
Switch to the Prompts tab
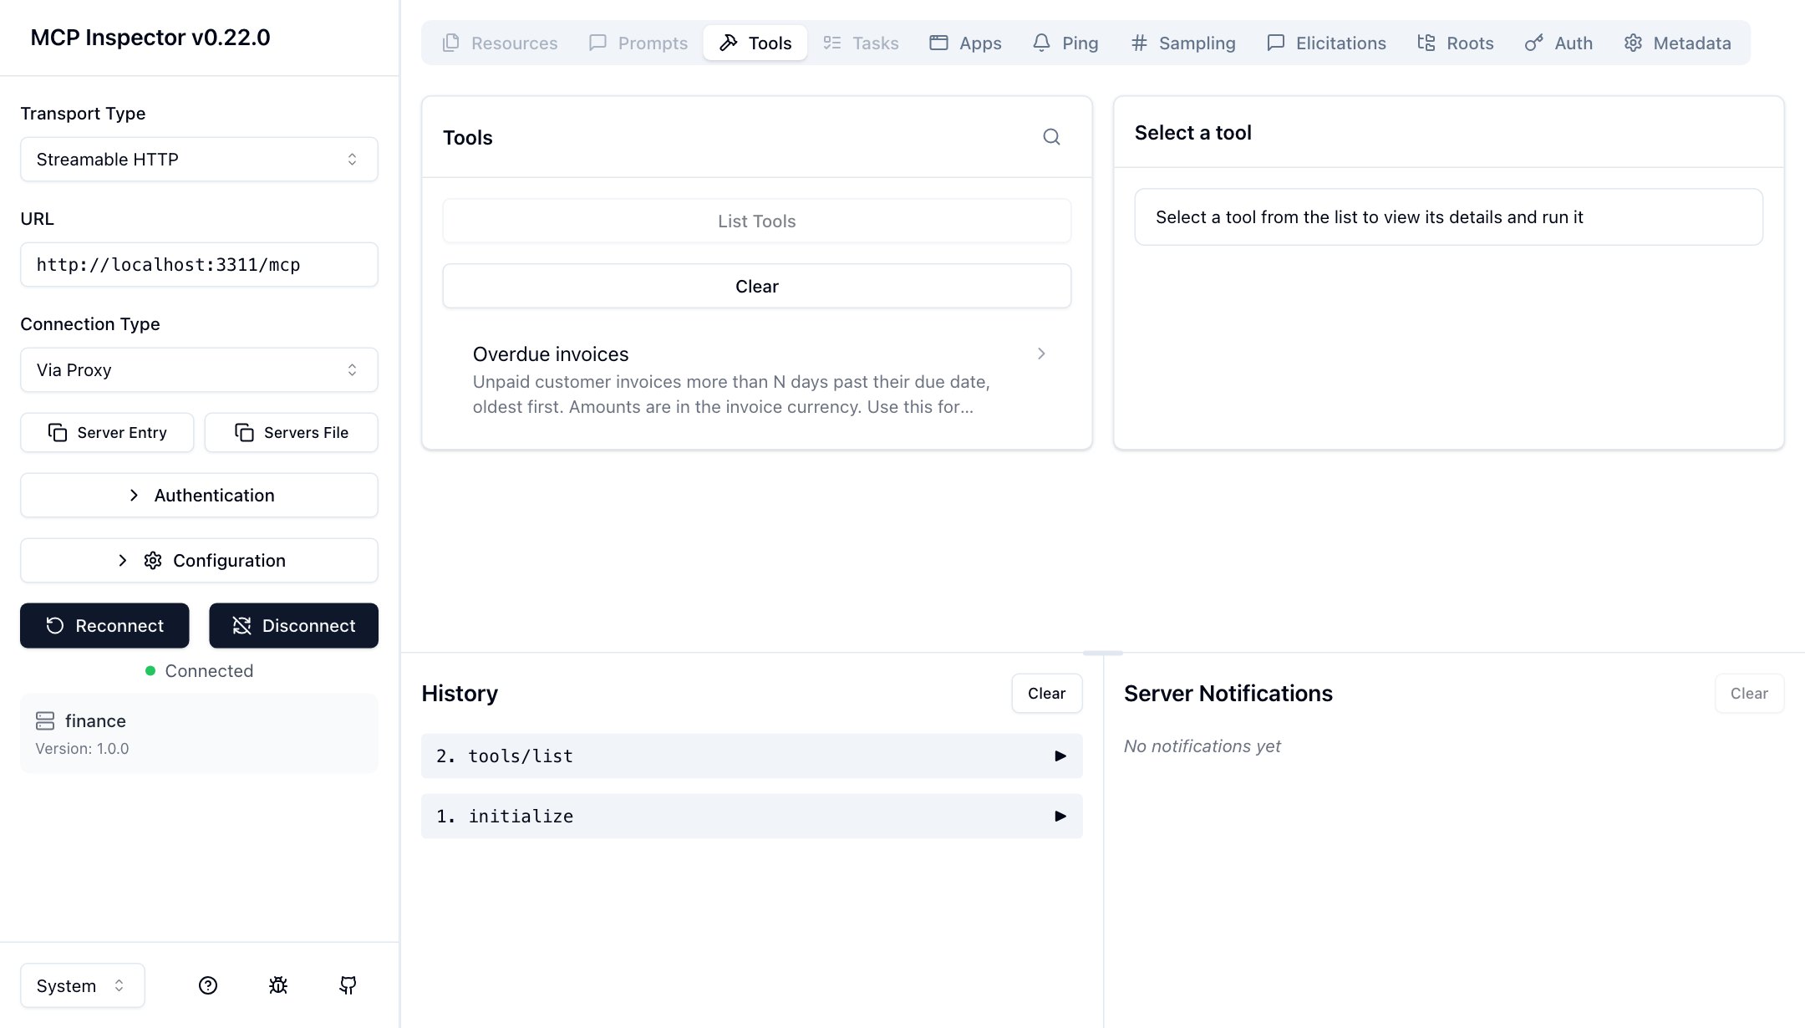pyautogui.click(x=638, y=43)
